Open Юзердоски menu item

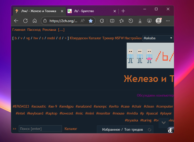(x=79, y=38)
